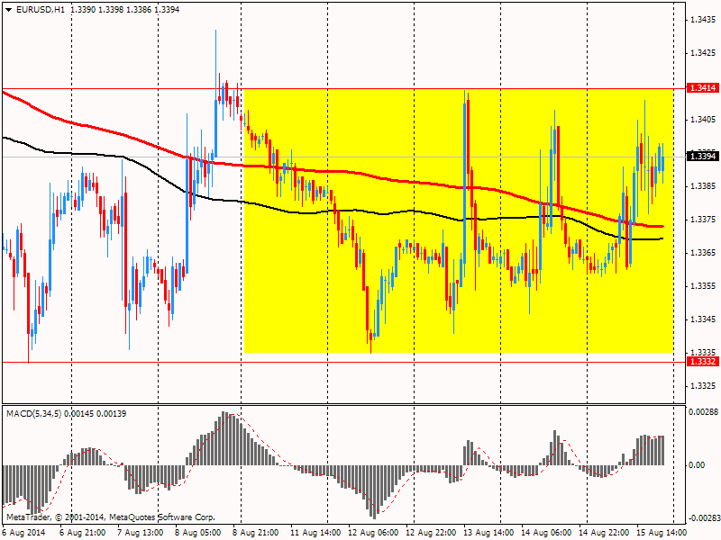This screenshot has height=540, width=721.
Task: Click the current price label 1.3394
Action: 702,157
